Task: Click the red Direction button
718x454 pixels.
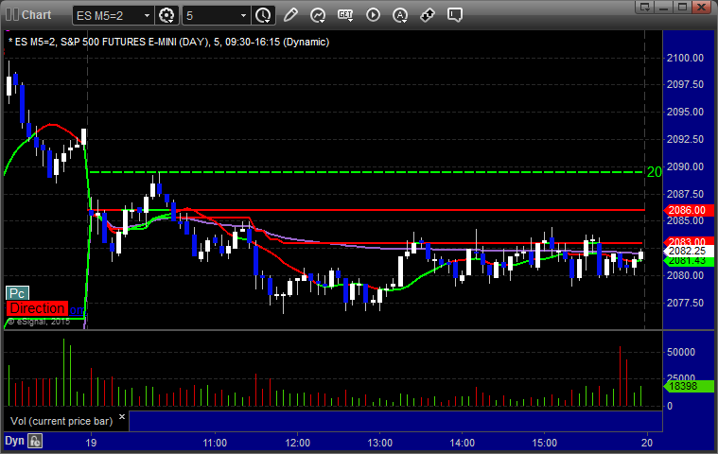Action: coord(37,308)
